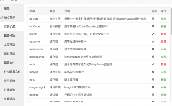Open the 性能调整 section
This screenshot has height=106, width=172.
pos(9,90)
